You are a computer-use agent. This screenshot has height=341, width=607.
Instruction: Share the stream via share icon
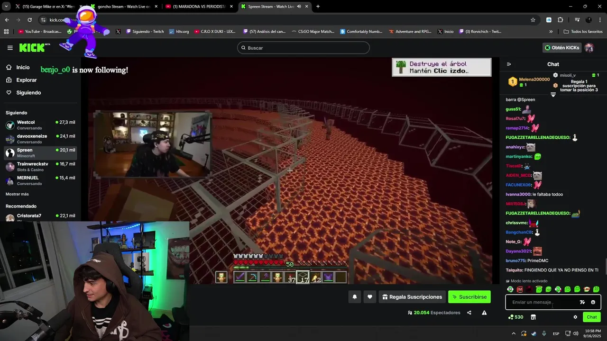coord(469,313)
